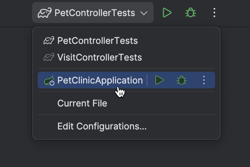The height and width of the screenshot is (167, 250).
Task: Click the Debug bug icon in the top toolbar
Action: [x=190, y=13]
